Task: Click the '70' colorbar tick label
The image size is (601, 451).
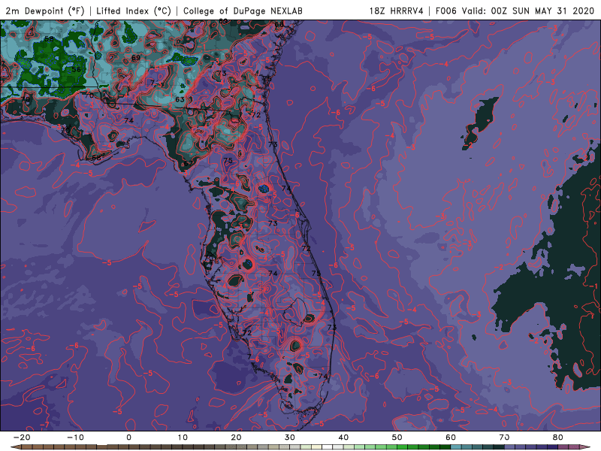Action: 504,437
